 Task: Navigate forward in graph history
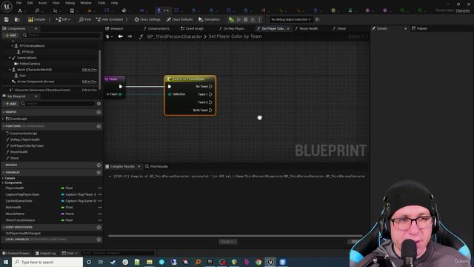click(x=130, y=36)
